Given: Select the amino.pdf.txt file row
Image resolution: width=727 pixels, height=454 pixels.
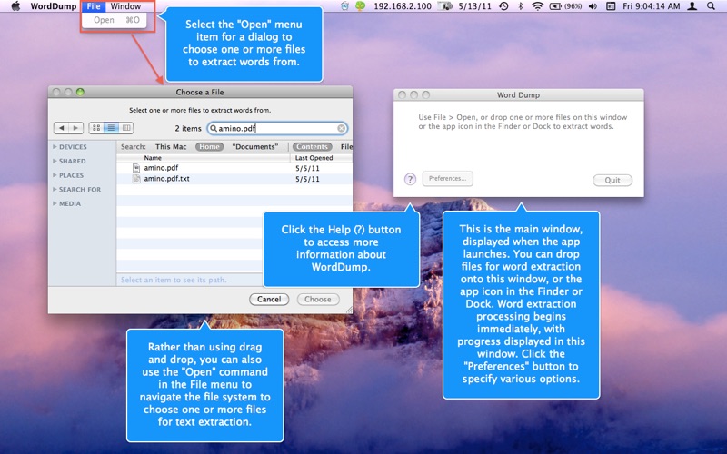Looking at the screenshot, I should click(234, 179).
